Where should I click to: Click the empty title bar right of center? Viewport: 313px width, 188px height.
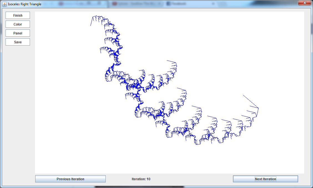(250, 4)
